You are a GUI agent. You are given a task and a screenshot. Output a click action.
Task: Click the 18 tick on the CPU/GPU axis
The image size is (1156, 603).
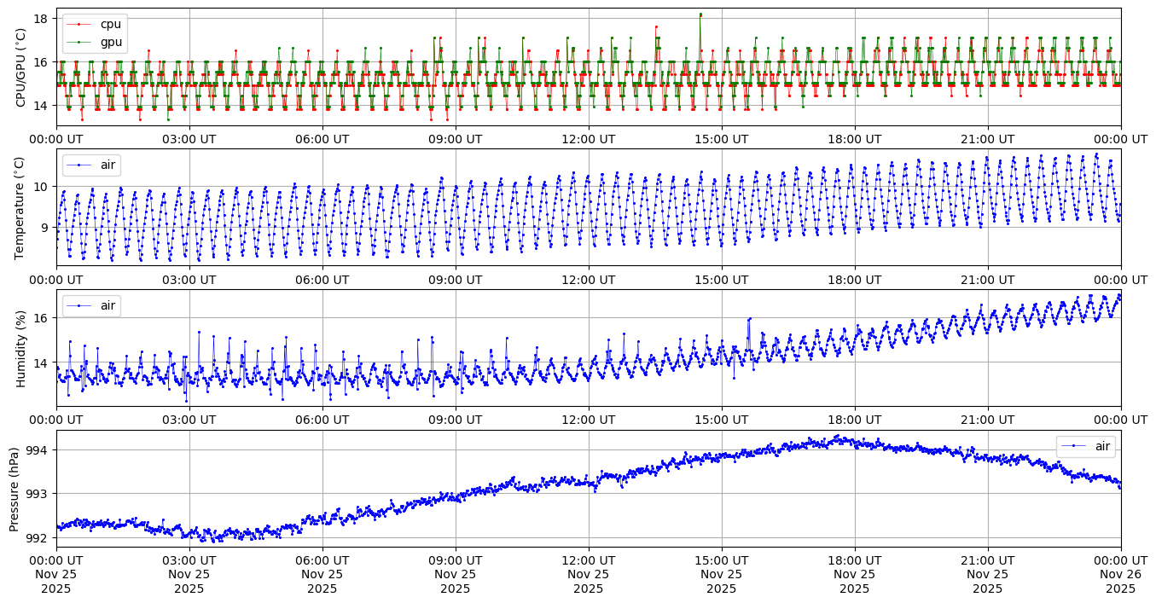(41, 18)
